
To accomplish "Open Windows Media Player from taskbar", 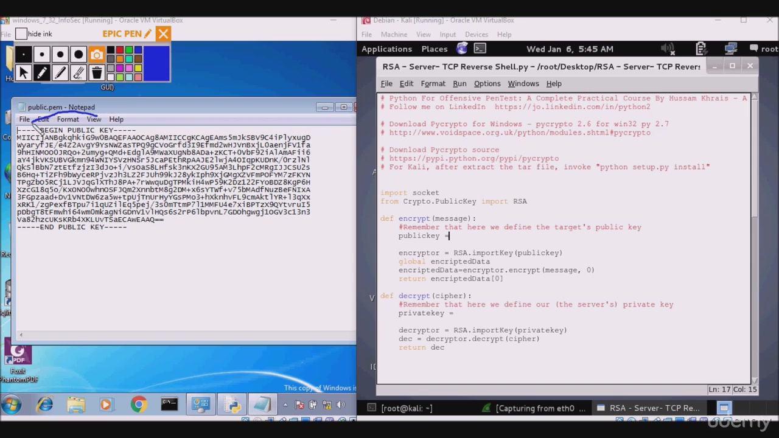I will [106, 404].
